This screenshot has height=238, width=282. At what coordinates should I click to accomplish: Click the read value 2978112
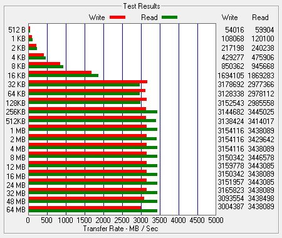pyautogui.click(x=261, y=94)
